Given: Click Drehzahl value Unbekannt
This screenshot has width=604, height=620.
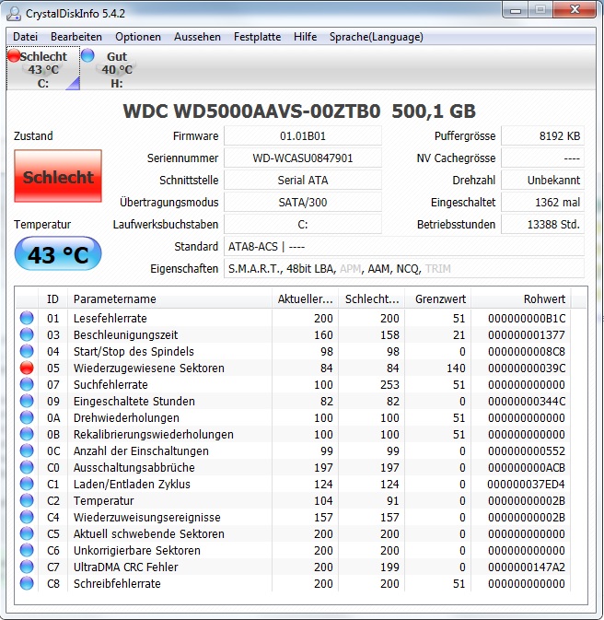Looking at the screenshot, I should (x=542, y=181).
